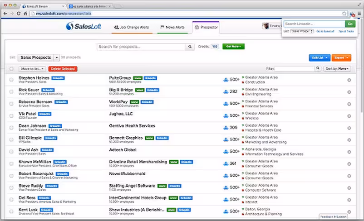This screenshot has height=221, width=364.
Task: Click the Search for prospects field
Action: [141, 47]
